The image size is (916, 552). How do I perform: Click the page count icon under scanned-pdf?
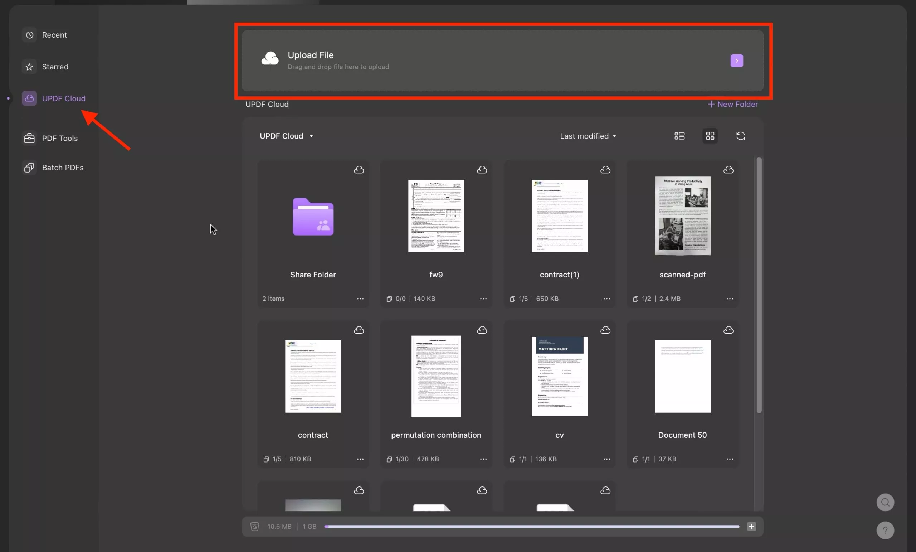[635, 299]
